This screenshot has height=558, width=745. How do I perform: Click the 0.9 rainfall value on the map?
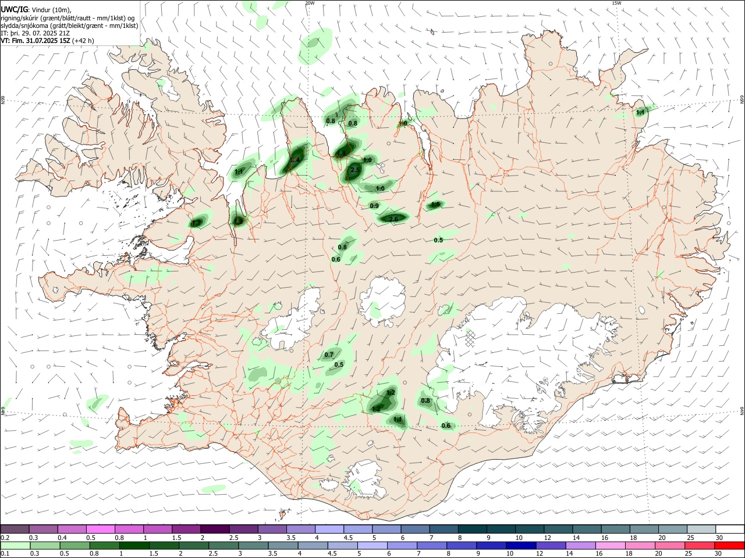point(374,206)
